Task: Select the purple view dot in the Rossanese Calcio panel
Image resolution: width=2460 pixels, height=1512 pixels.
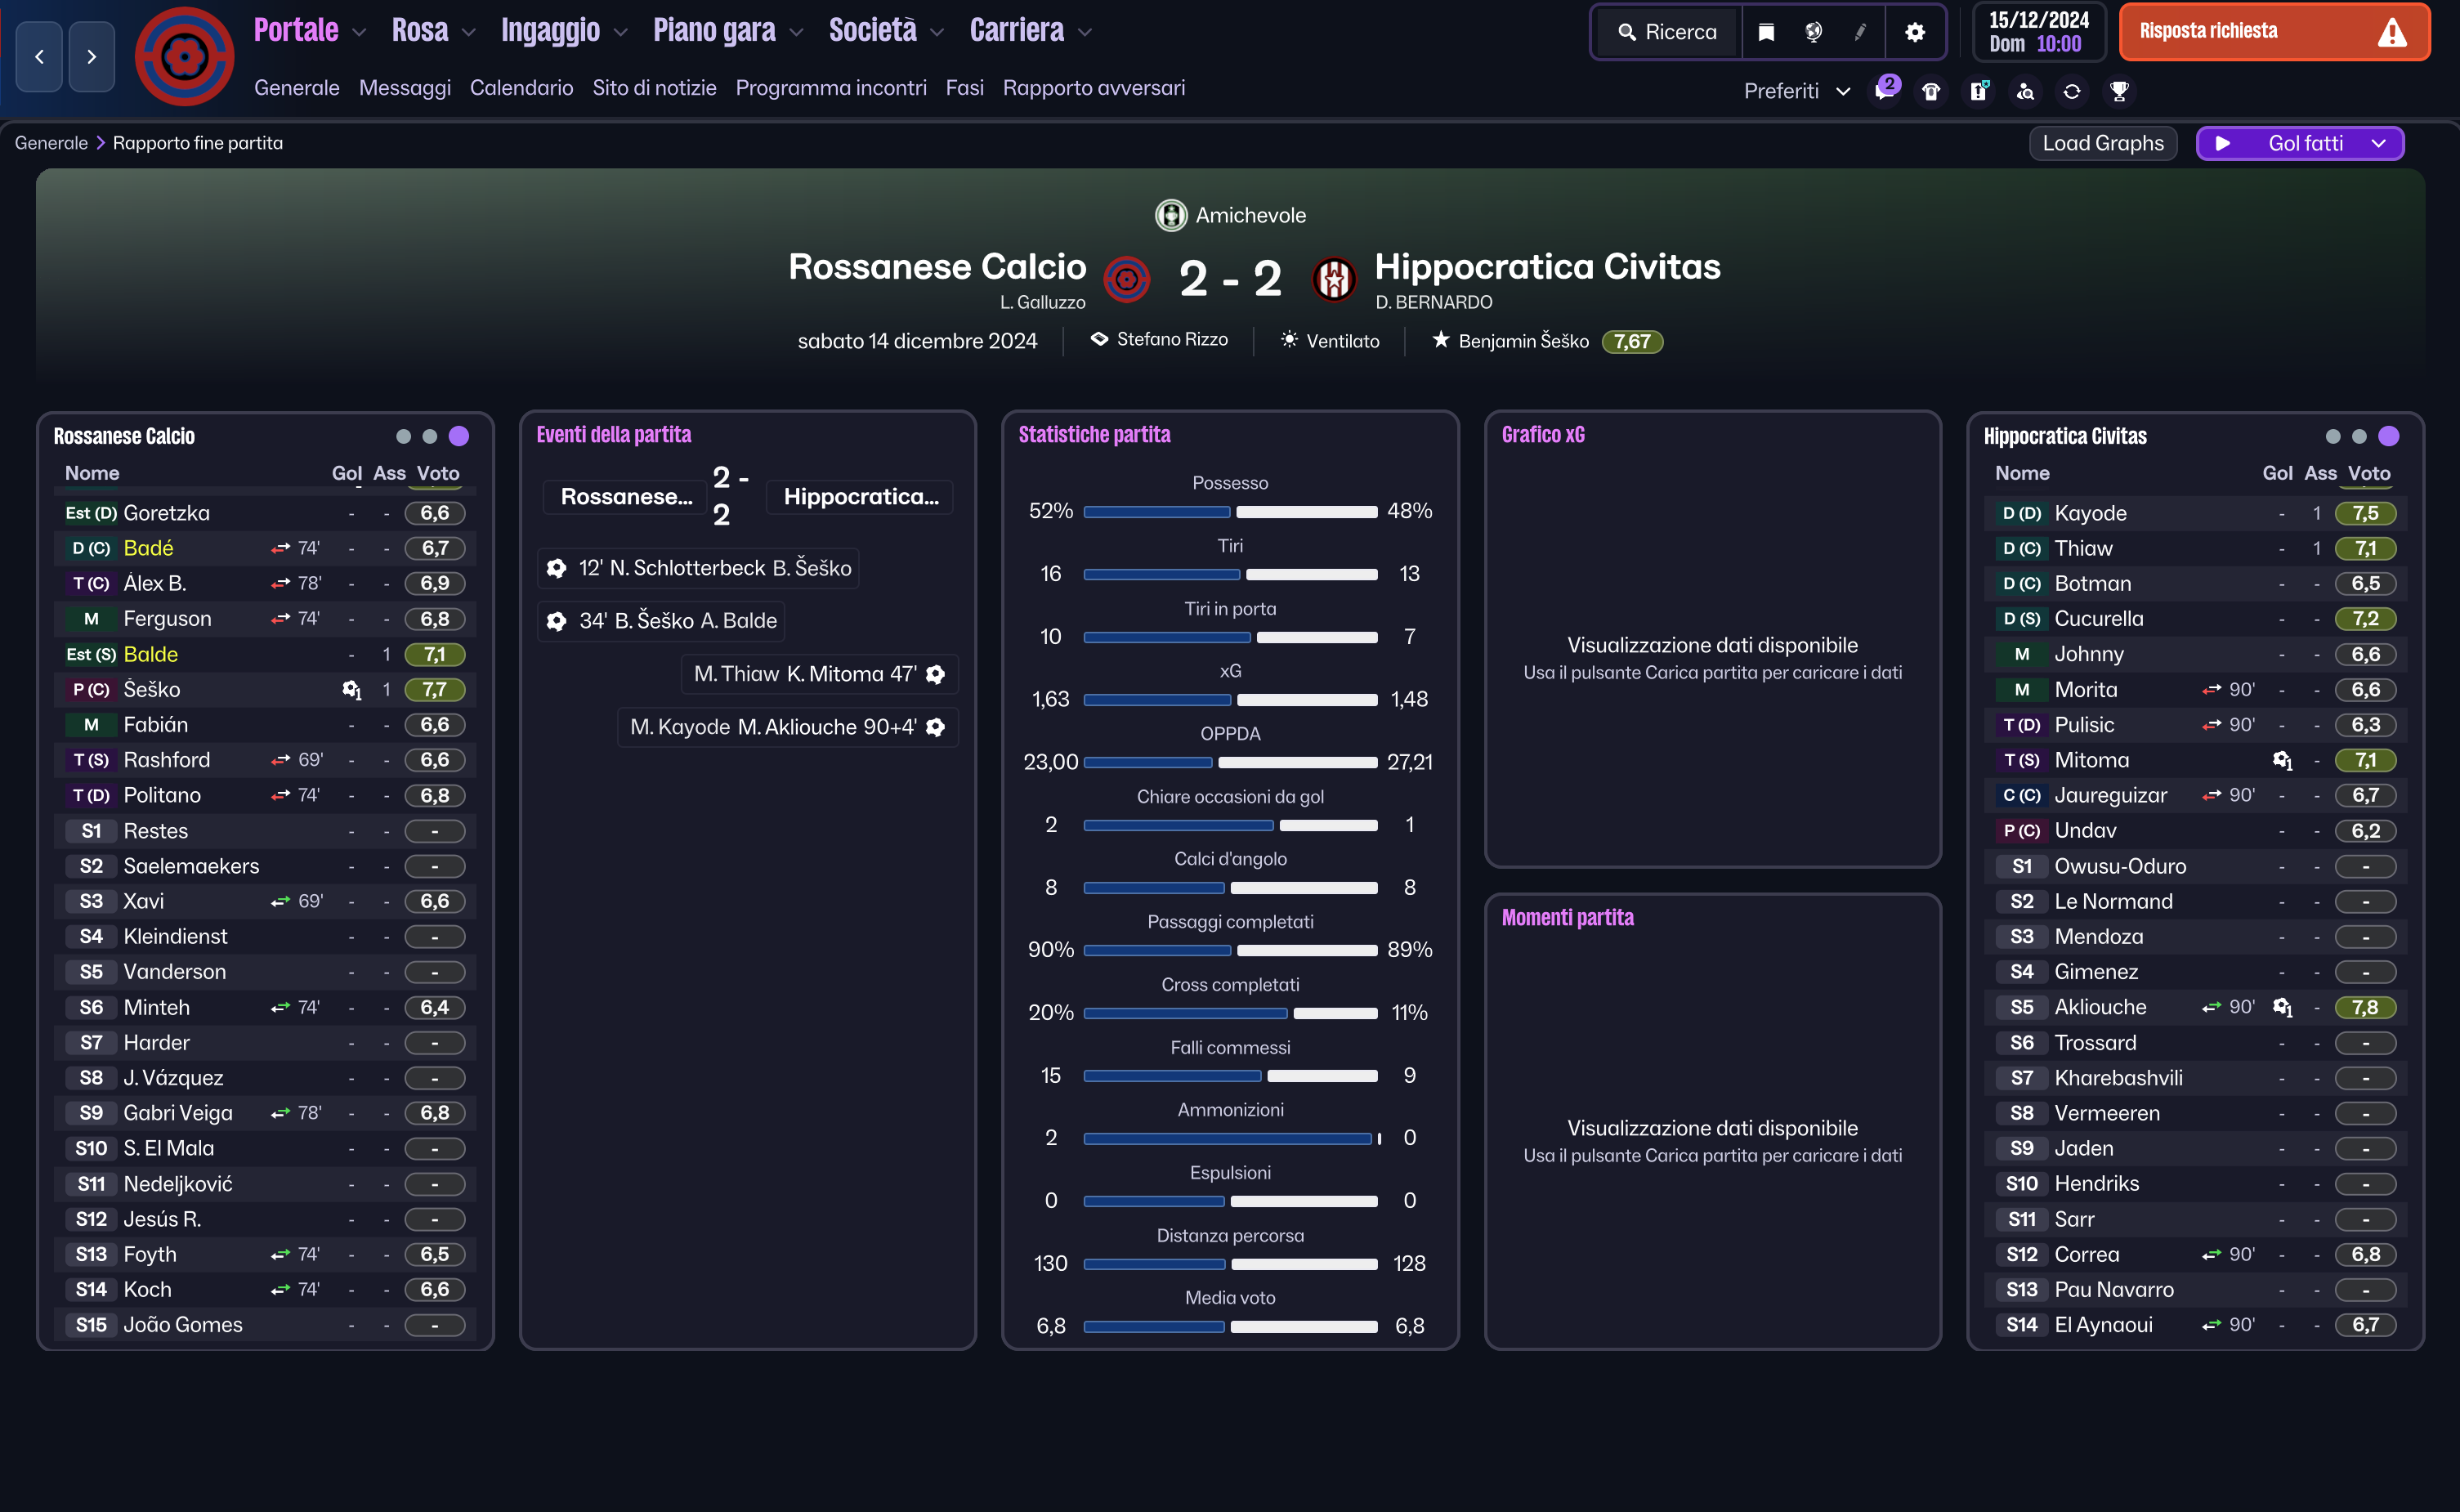Action: (x=459, y=436)
